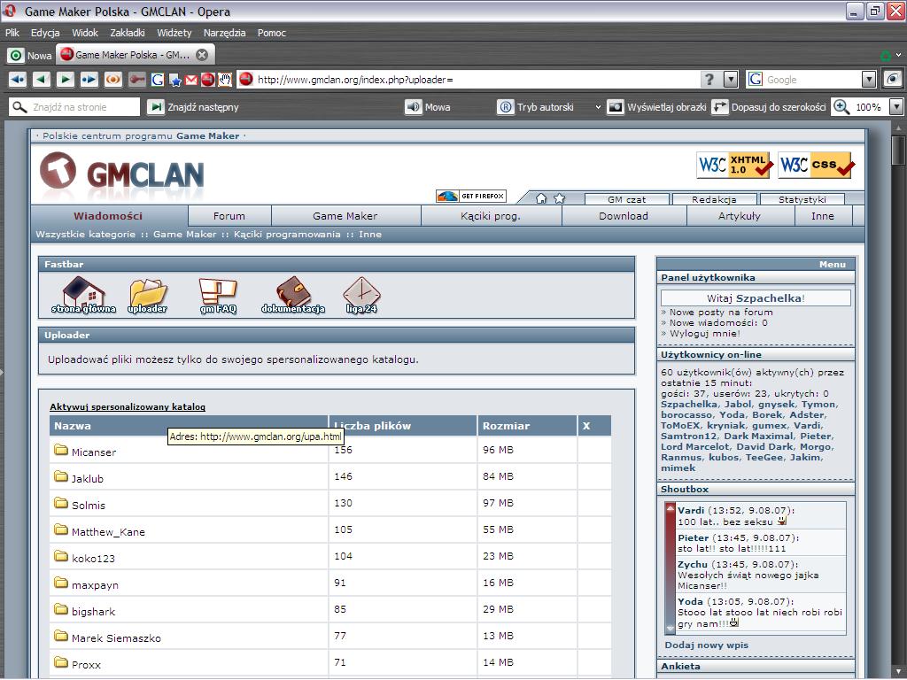Click the uploader folder icon in Fastbar
This screenshot has height=680, width=907.
[x=148, y=293]
